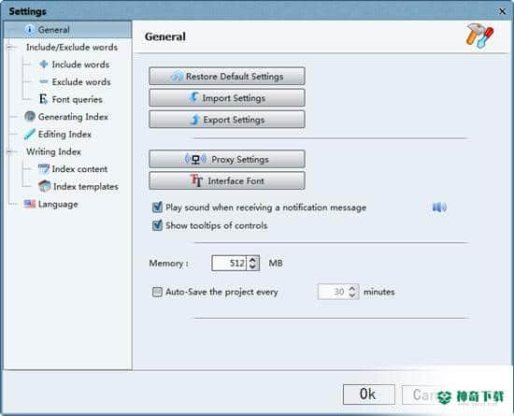Toggle Play sound on notification checkbox
514x416 pixels.
(x=157, y=208)
